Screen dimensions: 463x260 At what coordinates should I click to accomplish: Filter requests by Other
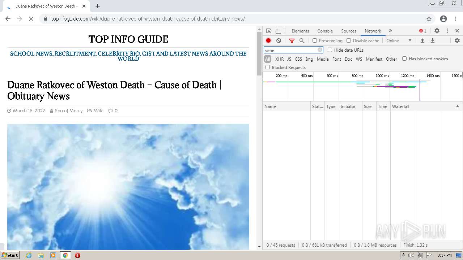[391, 59]
